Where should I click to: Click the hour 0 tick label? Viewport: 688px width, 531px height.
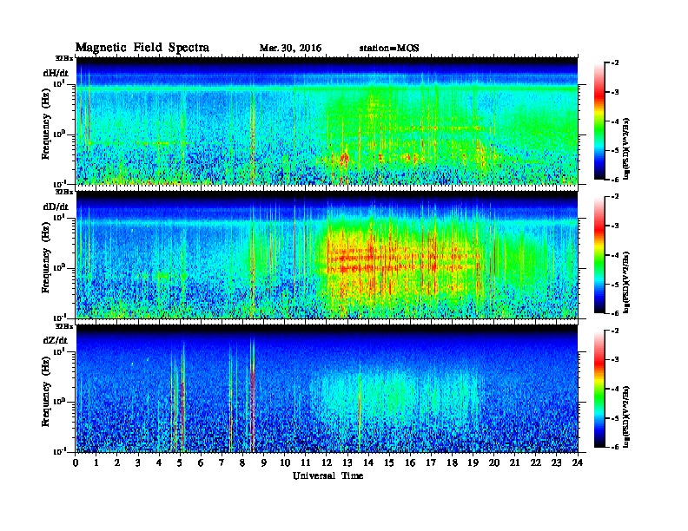coord(76,463)
